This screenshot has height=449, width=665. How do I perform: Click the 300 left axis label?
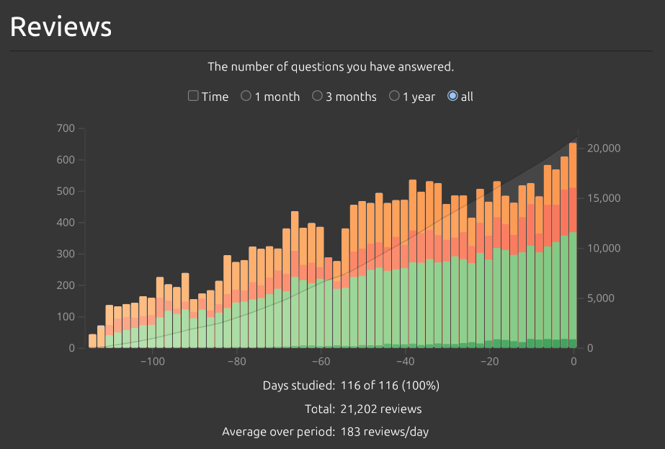point(66,254)
